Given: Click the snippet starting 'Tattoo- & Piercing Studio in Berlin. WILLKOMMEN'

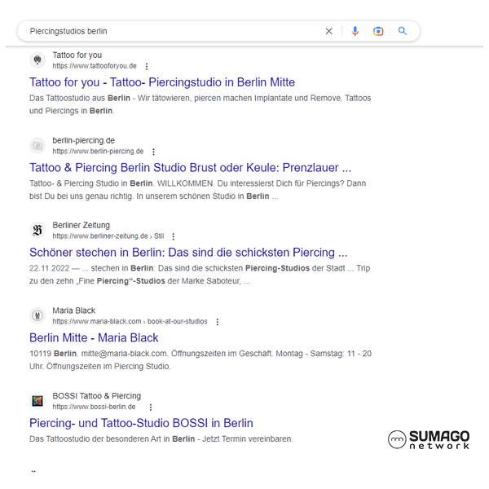Looking at the screenshot, I should click(198, 190).
